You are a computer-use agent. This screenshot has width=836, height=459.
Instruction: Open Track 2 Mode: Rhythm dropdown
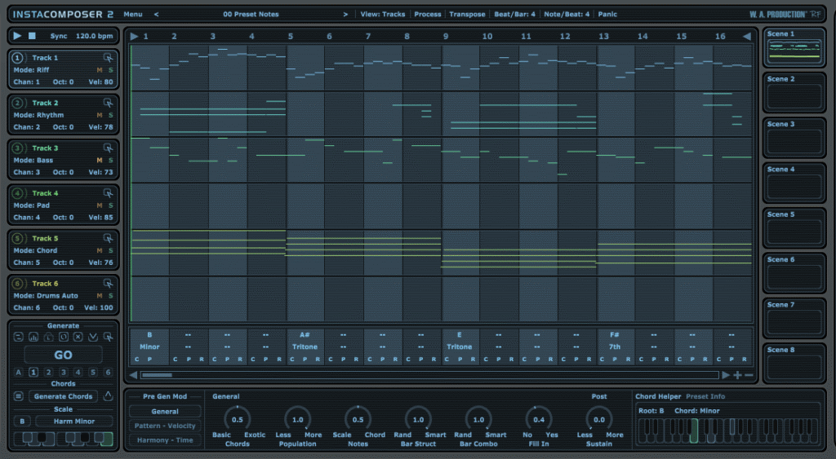[x=38, y=115]
